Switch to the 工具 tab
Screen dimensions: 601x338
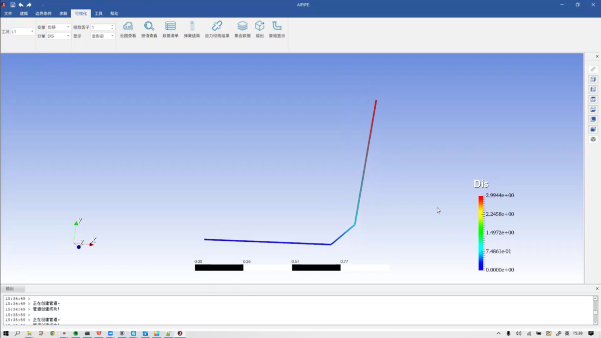click(99, 14)
